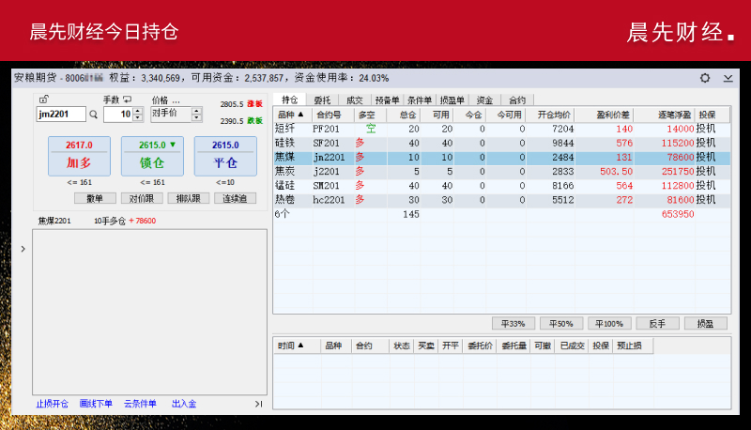This screenshot has height=430, width=751.
Task: Open the 止损开仓 link
Action: 53,404
